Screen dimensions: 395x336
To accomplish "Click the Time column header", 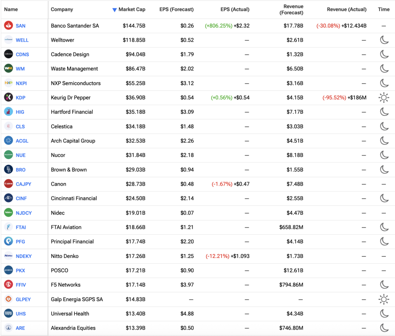I will pyautogui.click(x=384, y=9).
